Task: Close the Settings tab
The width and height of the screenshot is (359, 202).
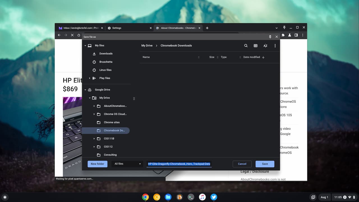Action: 151,28
